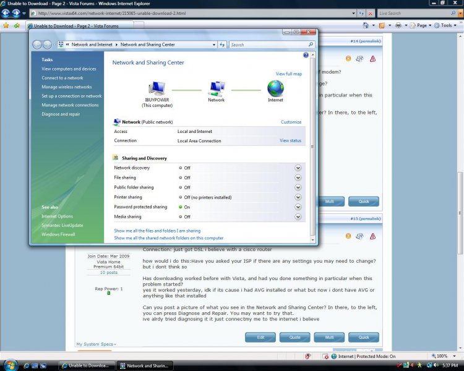
Task: Click the orange smiley icon in post #15
Action: tap(348, 236)
